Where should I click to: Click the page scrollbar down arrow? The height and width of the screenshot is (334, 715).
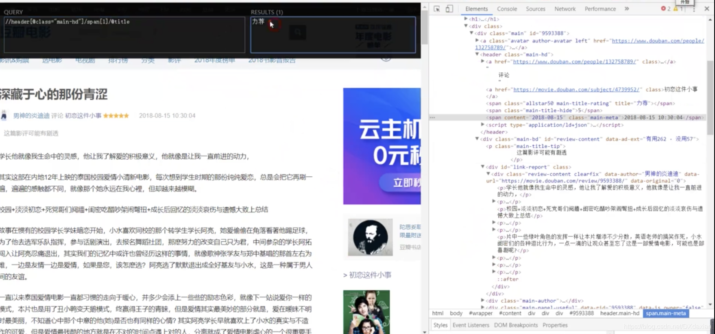(x=425, y=331)
